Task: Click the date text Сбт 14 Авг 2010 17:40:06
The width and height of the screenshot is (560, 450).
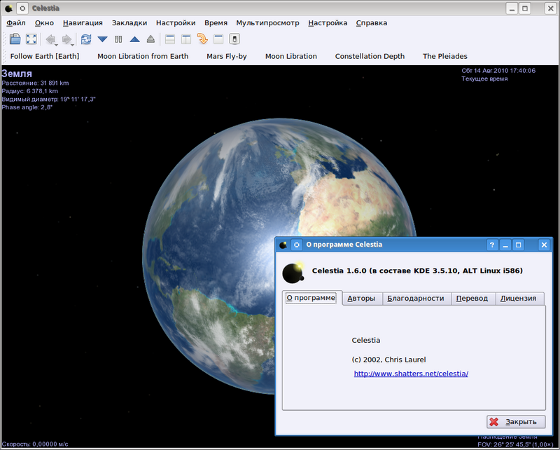Action: click(x=498, y=71)
